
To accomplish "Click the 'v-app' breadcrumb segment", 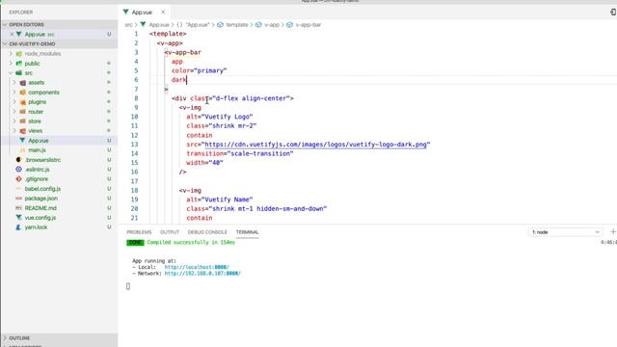I will [x=272, y=25].
